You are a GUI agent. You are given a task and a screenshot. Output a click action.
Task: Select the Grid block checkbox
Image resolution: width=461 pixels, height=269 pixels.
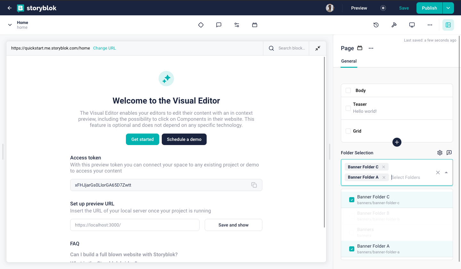pos(348,131)
